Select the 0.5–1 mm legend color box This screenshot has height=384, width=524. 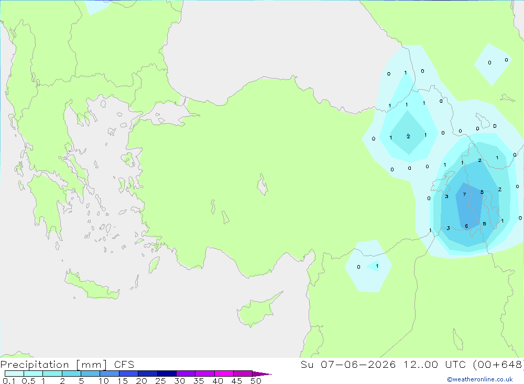coord(34,374)
